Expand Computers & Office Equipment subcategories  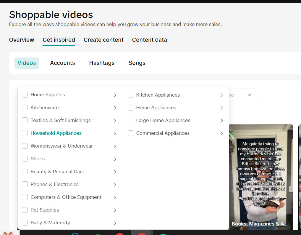115,197
